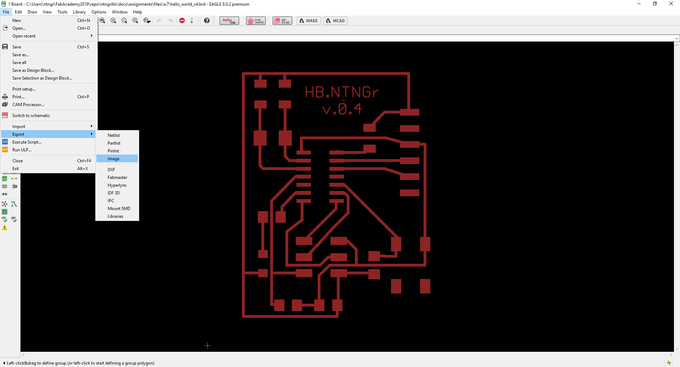This screenshot has width=680, height=367.
Task: Click the attribute AT tag icon
Action: (14, 186)
